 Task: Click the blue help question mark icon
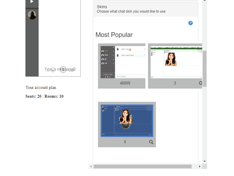[190, 23]
